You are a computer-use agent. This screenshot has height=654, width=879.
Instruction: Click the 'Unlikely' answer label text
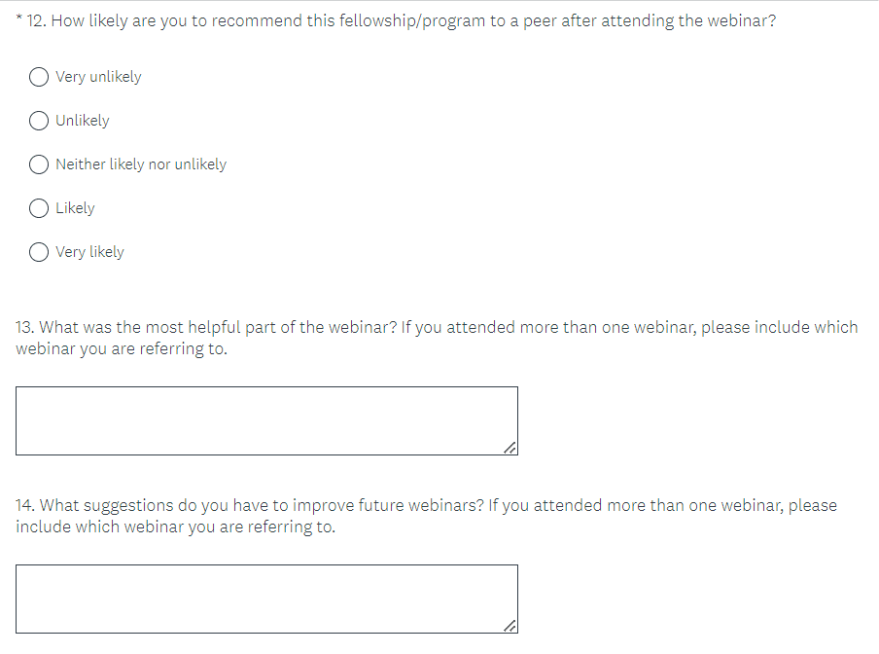[83, 121]
